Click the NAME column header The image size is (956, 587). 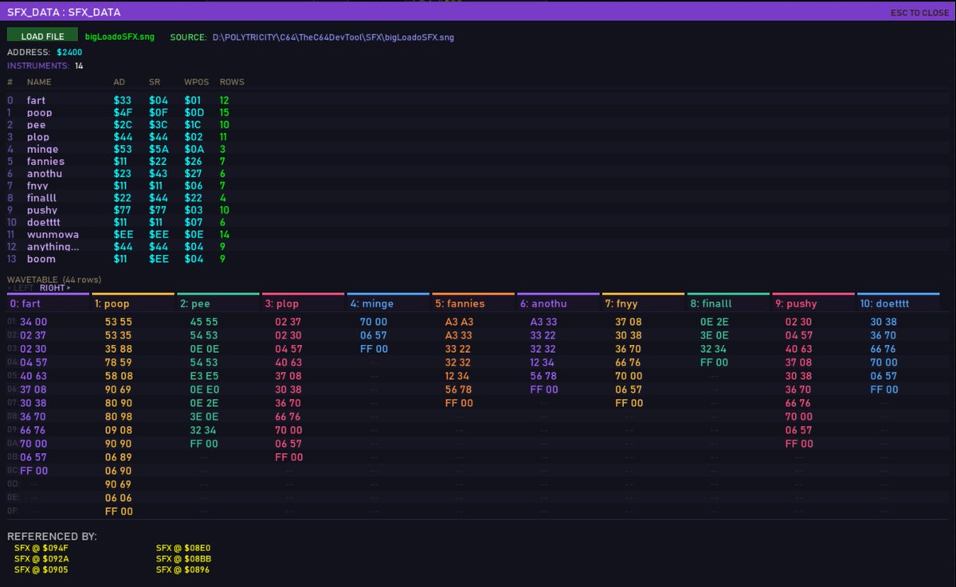(x=39, y=82)
